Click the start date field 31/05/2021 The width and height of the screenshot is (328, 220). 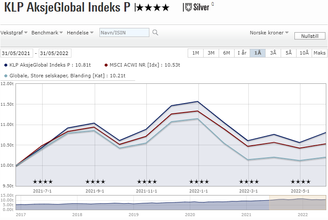[x=16, y=53]
